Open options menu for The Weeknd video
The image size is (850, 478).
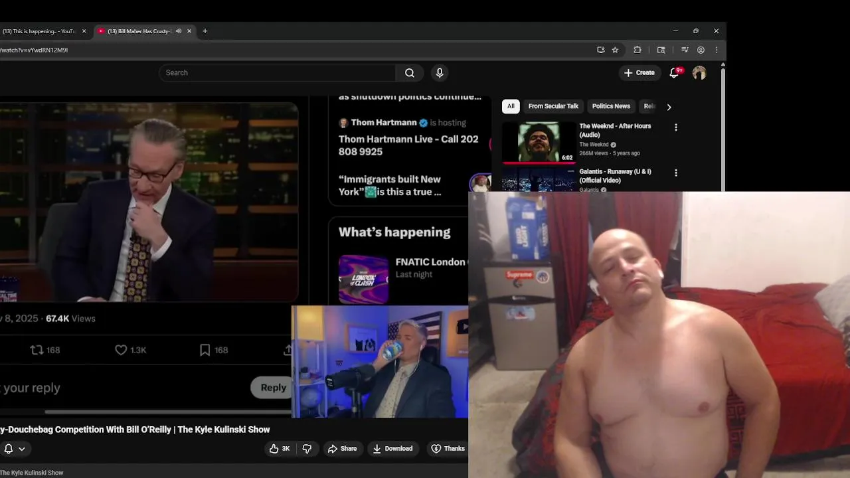[676, 127]
